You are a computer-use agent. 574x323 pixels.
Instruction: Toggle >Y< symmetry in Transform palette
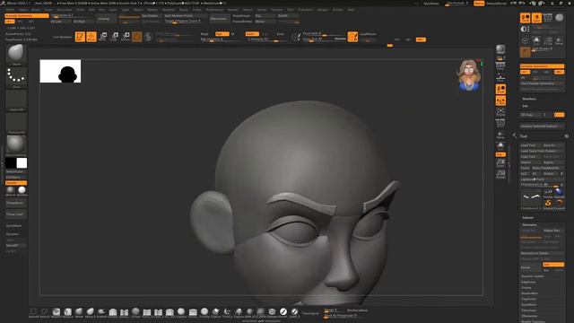(535, 72)
